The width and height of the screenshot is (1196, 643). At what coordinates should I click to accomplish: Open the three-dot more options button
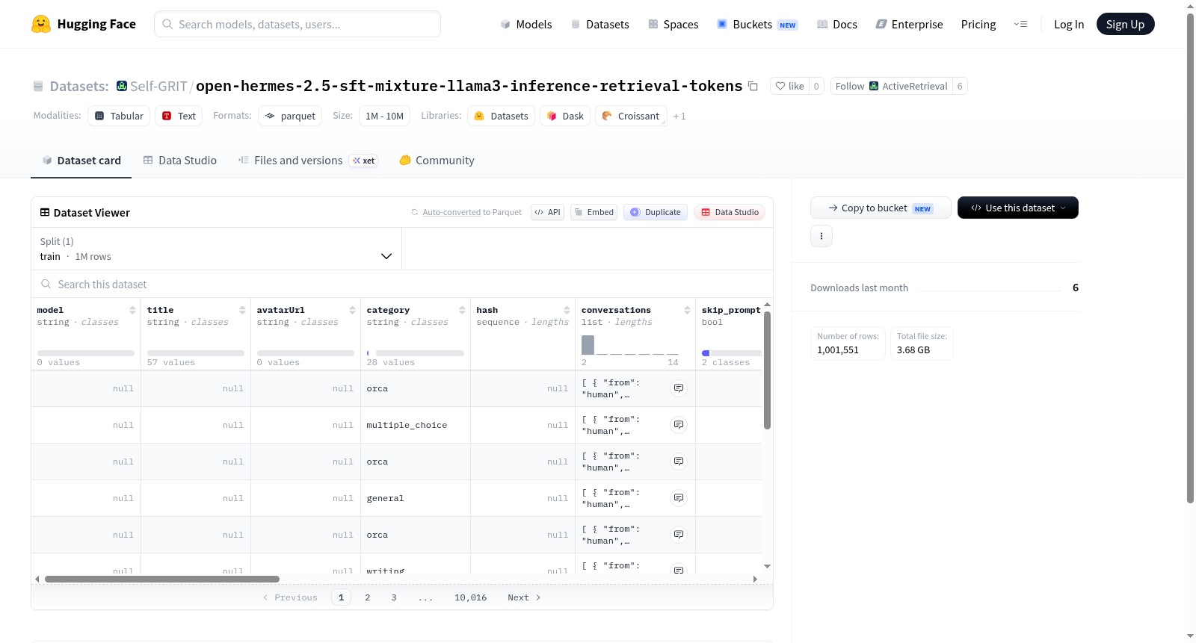822,236
